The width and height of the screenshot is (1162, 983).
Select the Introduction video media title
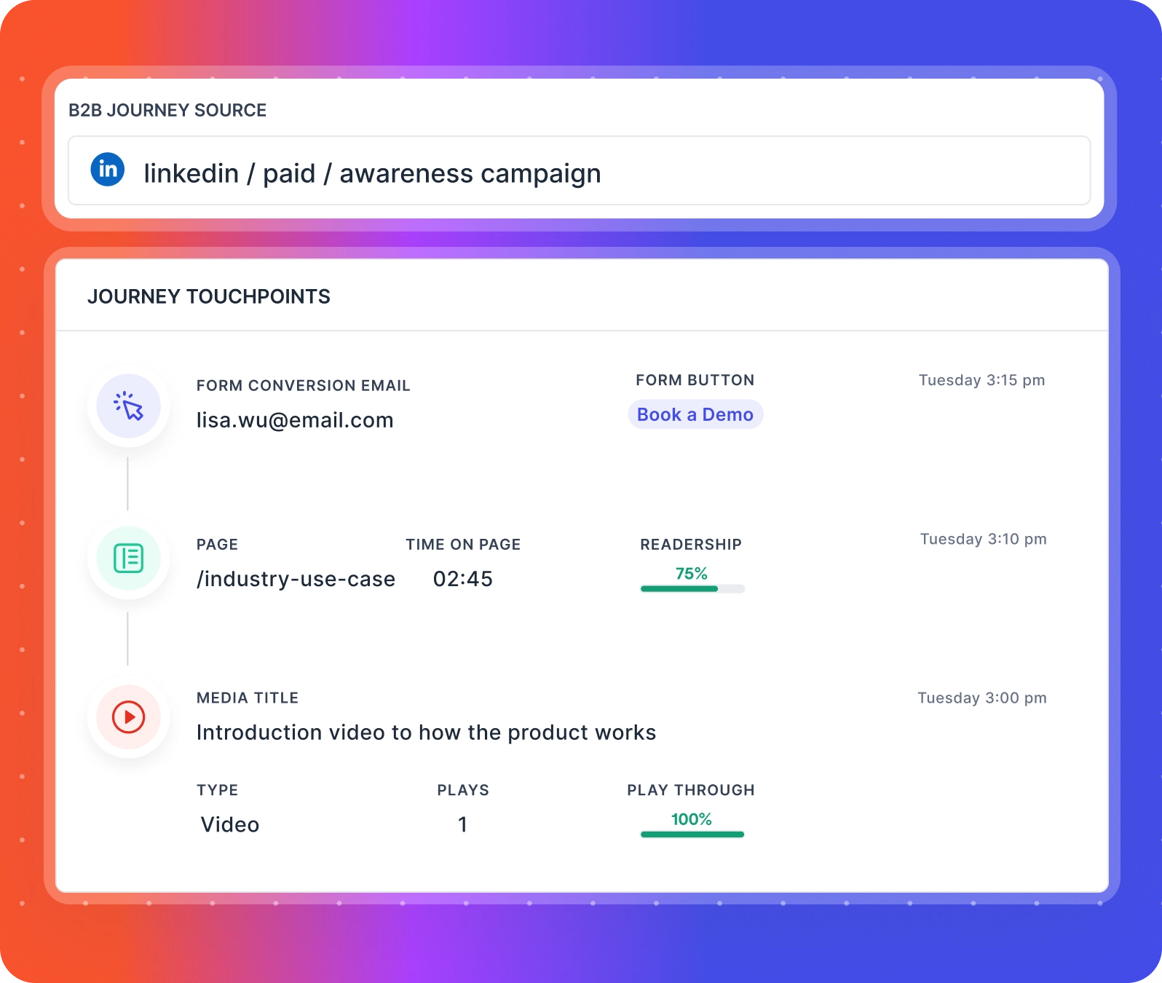click(426, 733)
